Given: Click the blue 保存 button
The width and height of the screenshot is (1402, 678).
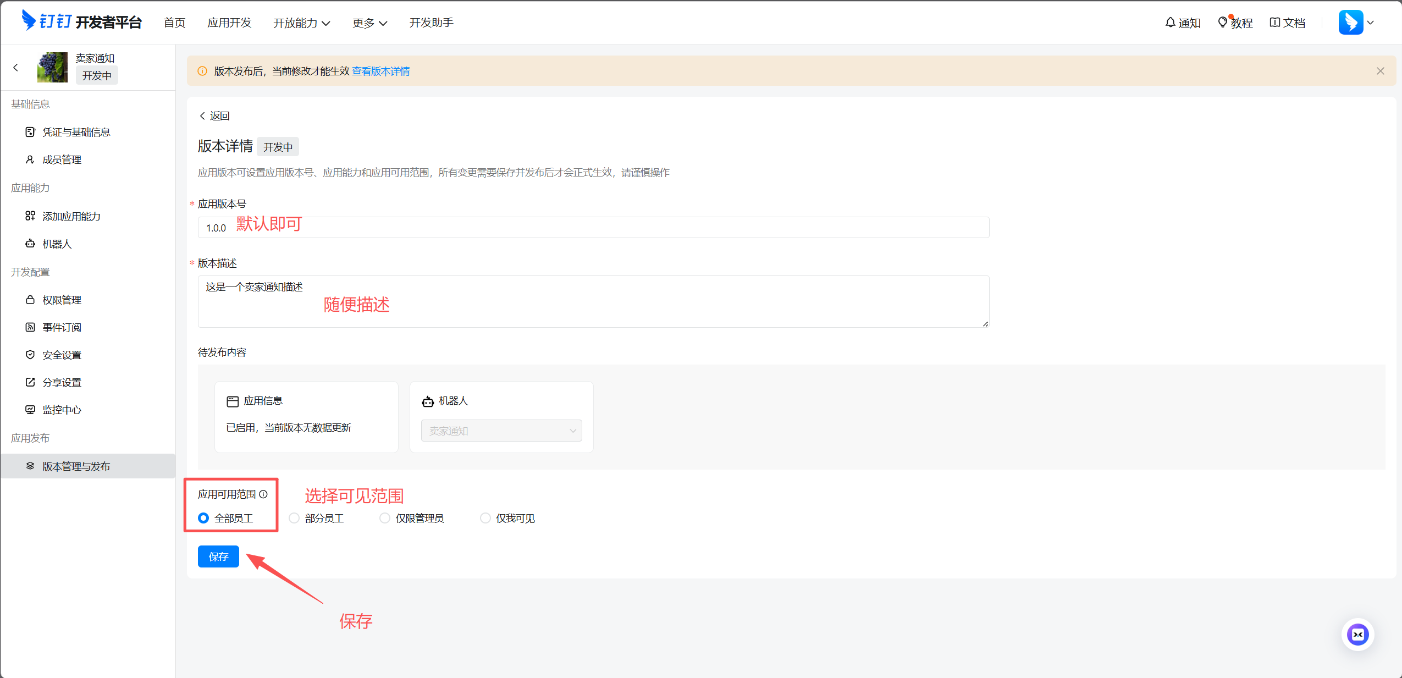Looking at the screenshot, I should point(218,556).
